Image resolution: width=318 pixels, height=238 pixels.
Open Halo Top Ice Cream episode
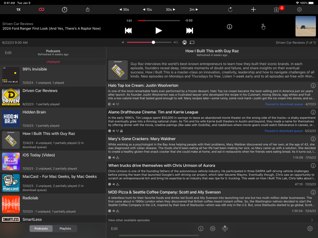[212, 95]
